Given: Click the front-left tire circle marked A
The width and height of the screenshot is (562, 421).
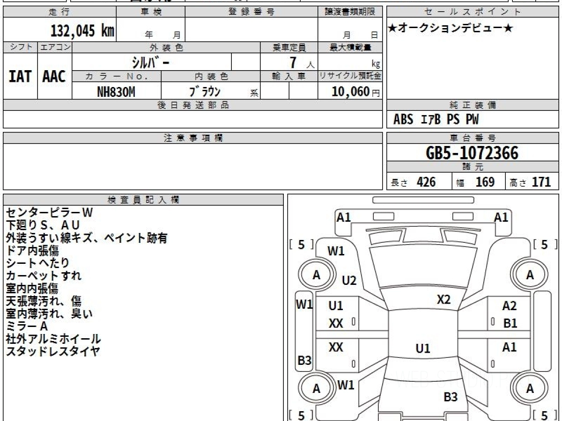Looking at the screenshot, I should [317, 276].
